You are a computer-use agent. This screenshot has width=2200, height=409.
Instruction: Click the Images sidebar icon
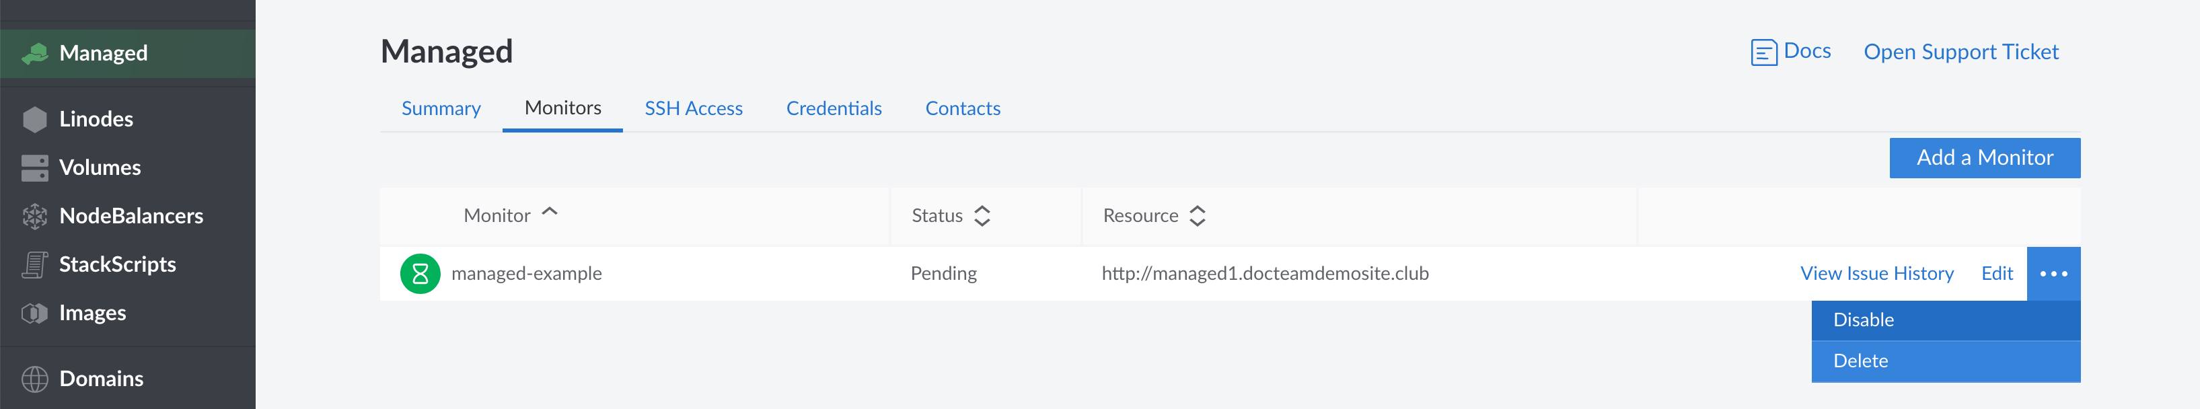pyautogui.click(x=34, y=313)
